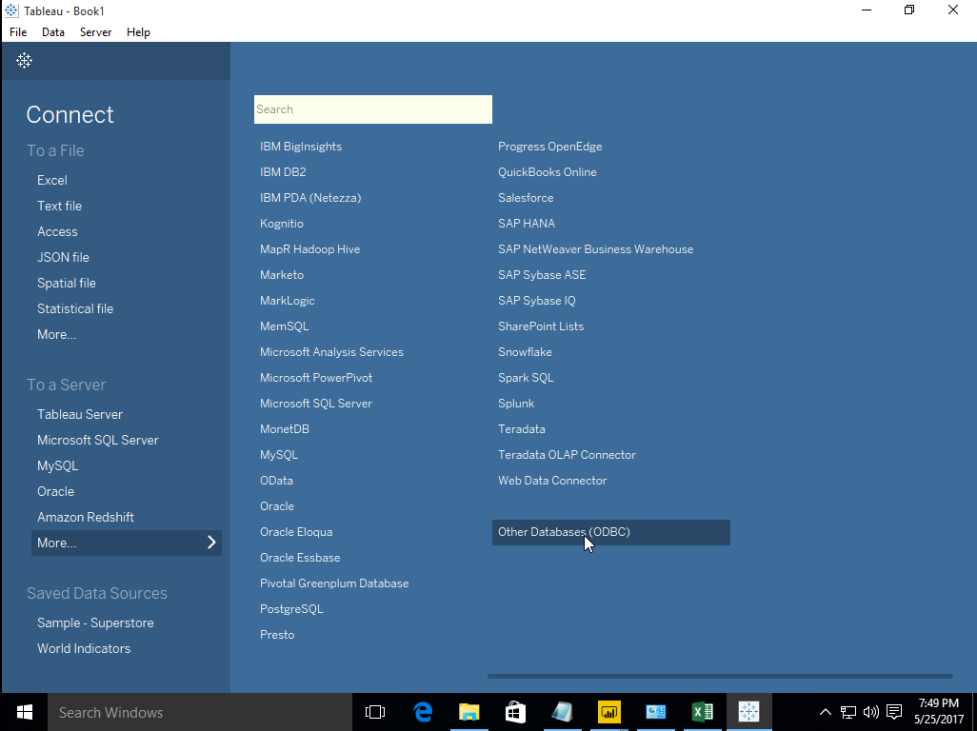Connect to a Statistical file
Image resolution: width=977 pixels, height=731 pixels.
click(x=75, y=308)
